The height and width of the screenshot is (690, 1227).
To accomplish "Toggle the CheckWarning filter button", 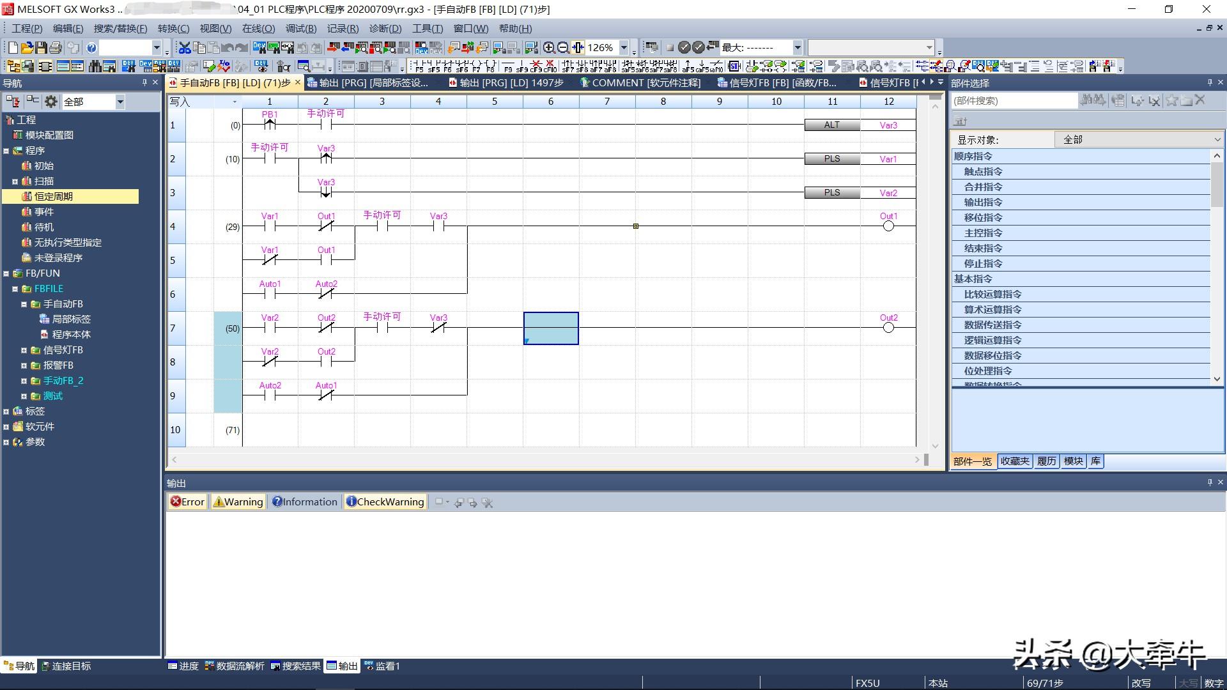I will (385, 502).
